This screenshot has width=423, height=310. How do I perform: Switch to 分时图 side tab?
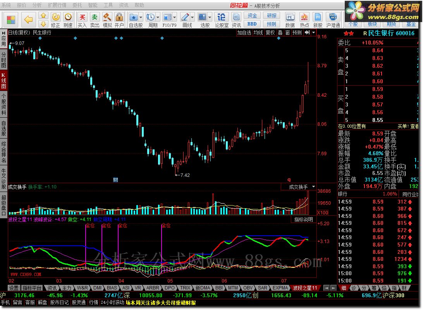[4, 60]
